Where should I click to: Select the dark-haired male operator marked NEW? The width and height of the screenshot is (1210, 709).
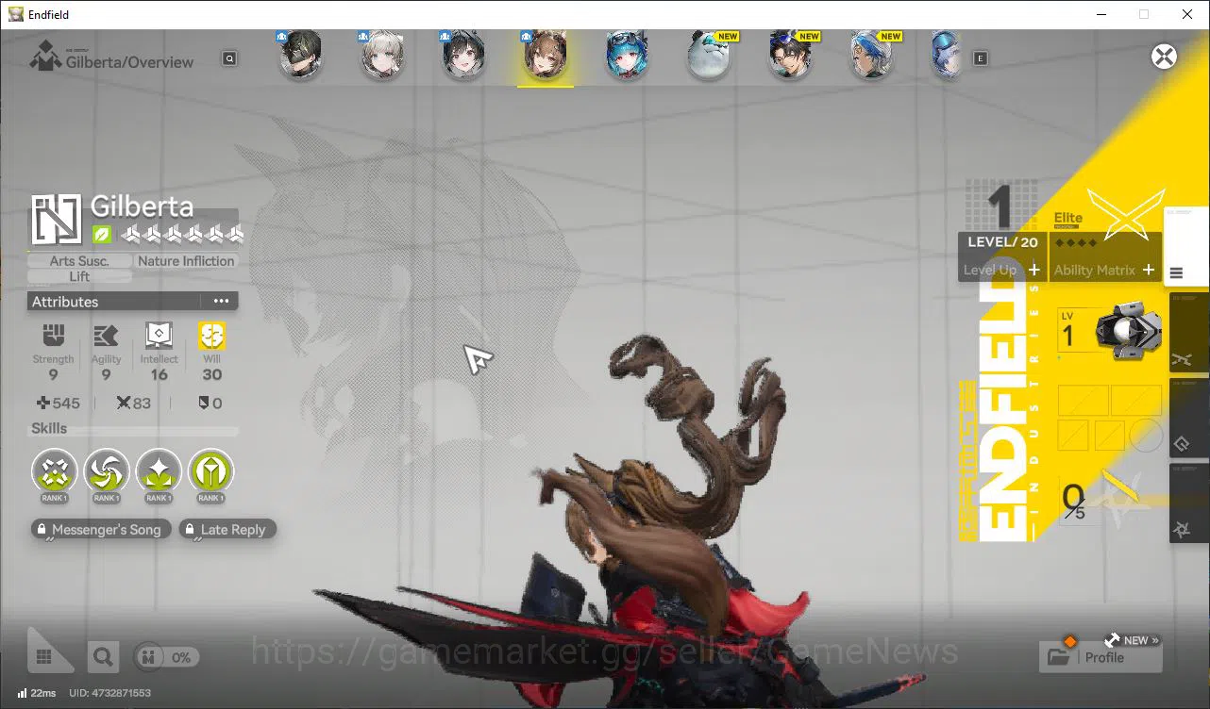pos(791,55)
